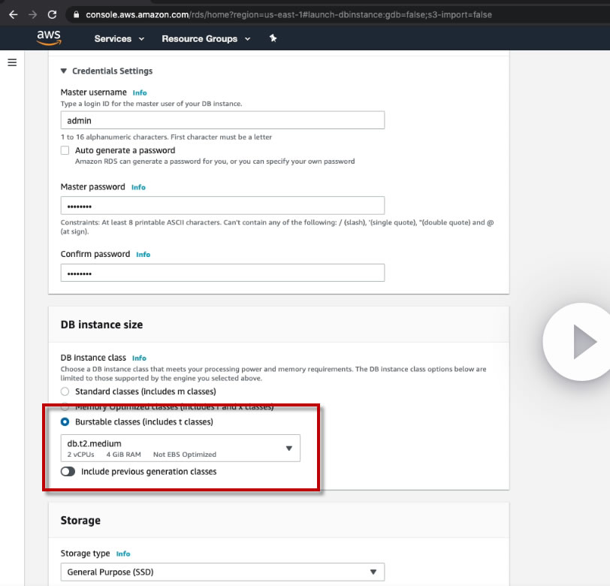Open the Resource Groups menu
The height and width of the screenshot is (586, 610).
[206, 38]
